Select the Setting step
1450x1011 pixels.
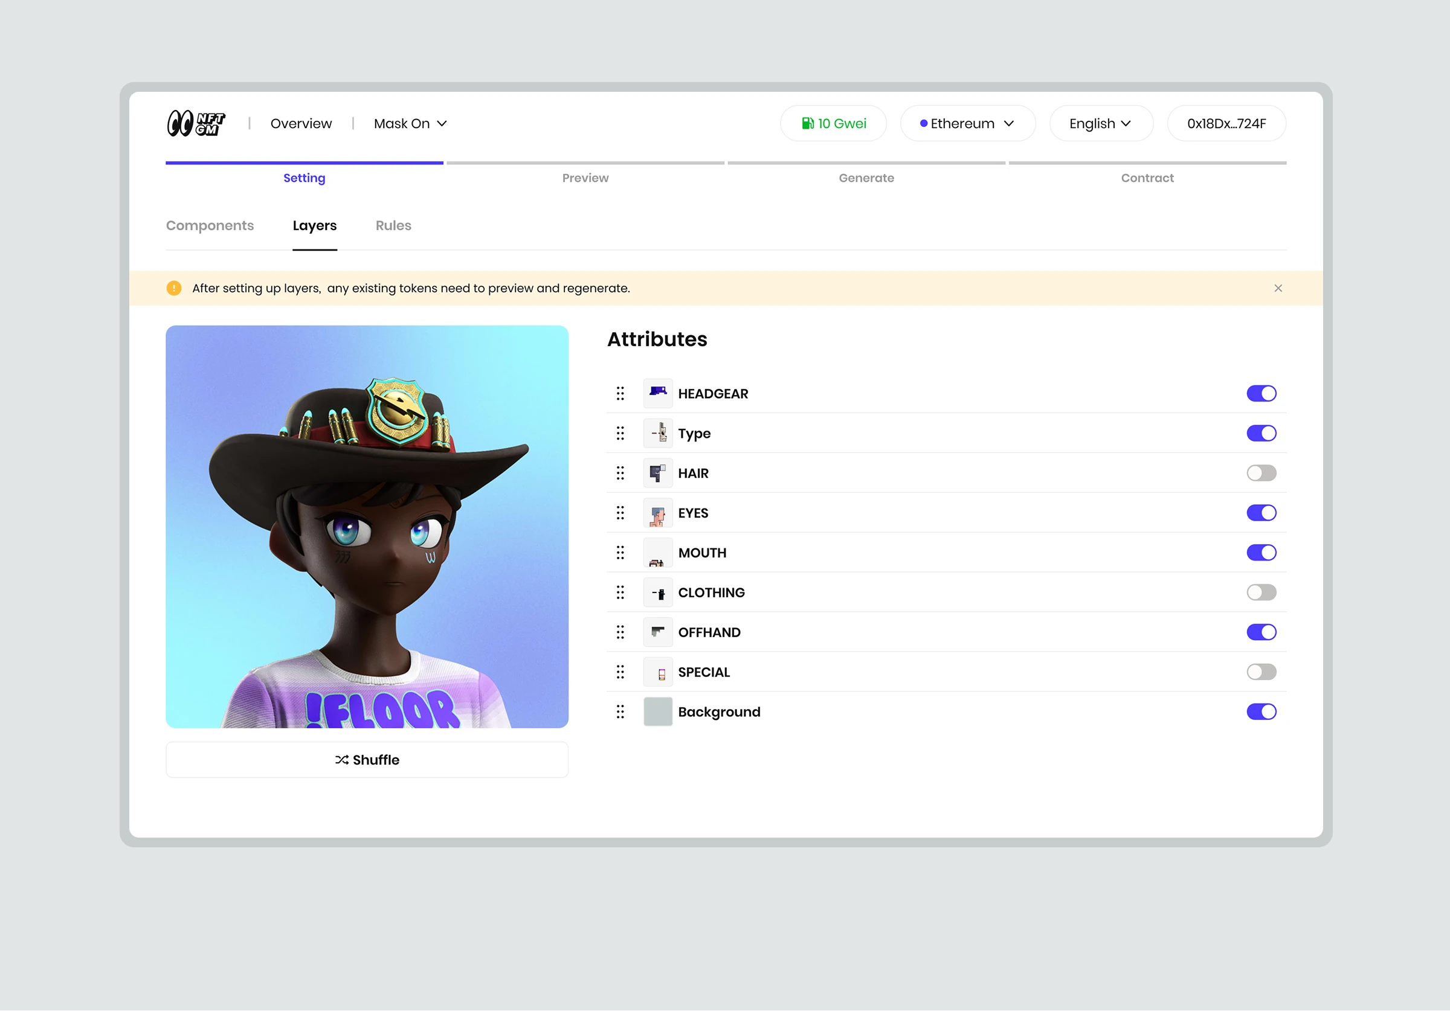point(304,174)
